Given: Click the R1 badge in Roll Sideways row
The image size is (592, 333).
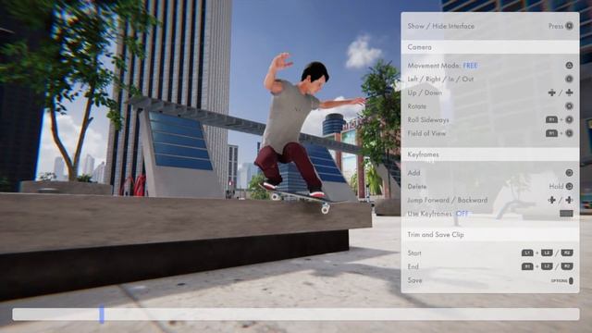Looking at the screenshot, I should (x=551, y=119).
